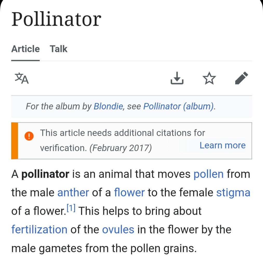Open the language translation icon
This screenshot has height=266, width=263.
click(x=22, y=78)
